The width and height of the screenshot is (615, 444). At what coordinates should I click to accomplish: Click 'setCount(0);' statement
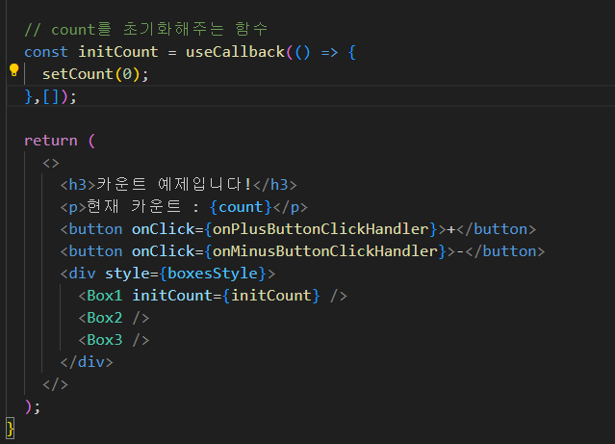click(x=95, y=74)
